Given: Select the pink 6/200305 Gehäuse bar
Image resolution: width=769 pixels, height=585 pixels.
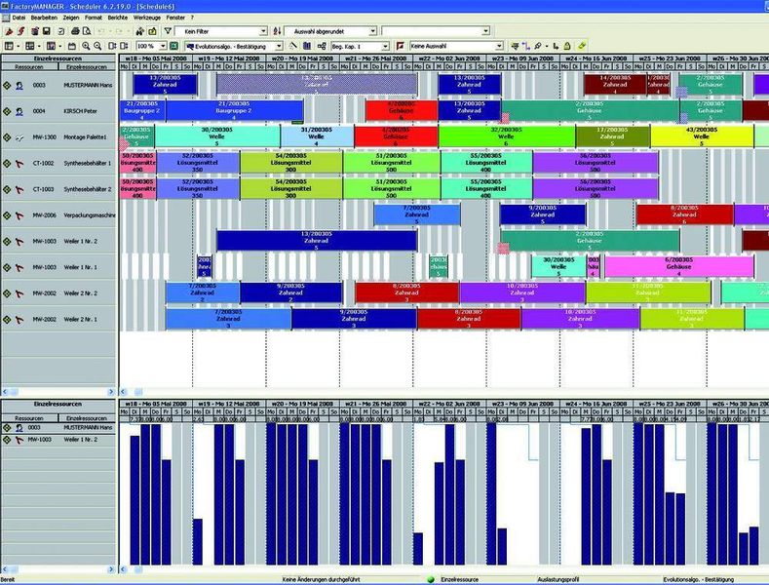Looking at the screenshot, I should click(x=679, y=267).
